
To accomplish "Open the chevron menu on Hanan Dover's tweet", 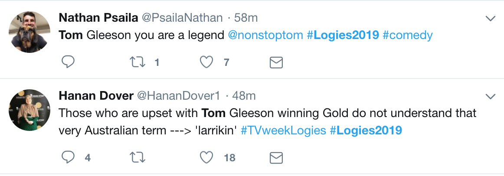I will pos(490,96).
